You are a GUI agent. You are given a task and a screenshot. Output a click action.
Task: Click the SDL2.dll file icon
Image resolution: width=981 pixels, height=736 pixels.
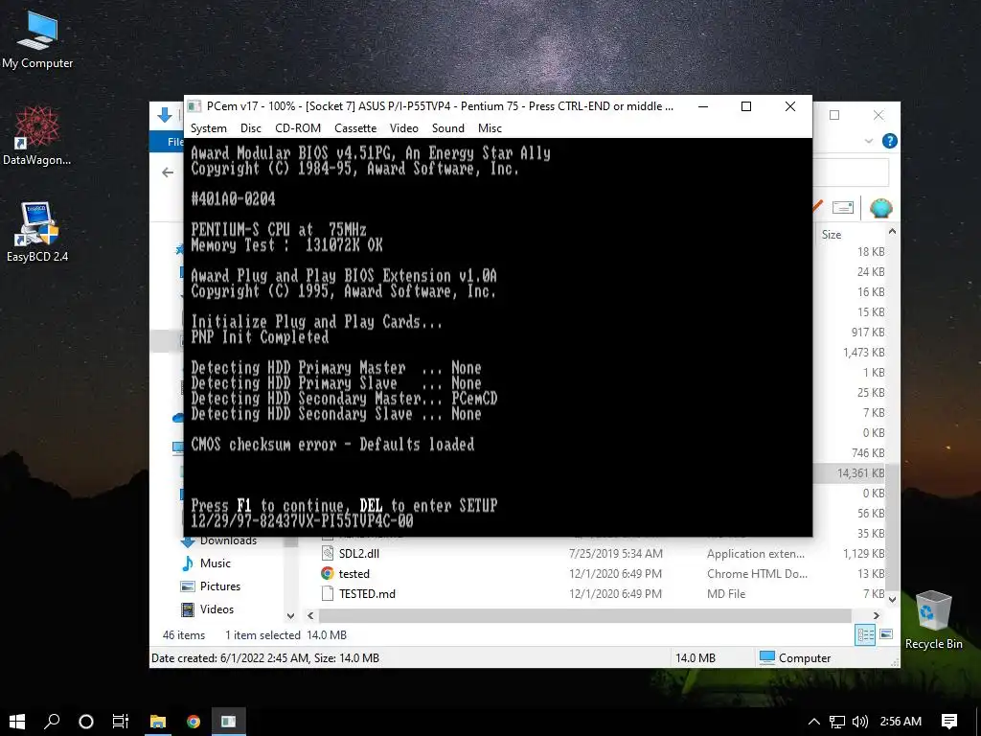click(x=328, y=553)
